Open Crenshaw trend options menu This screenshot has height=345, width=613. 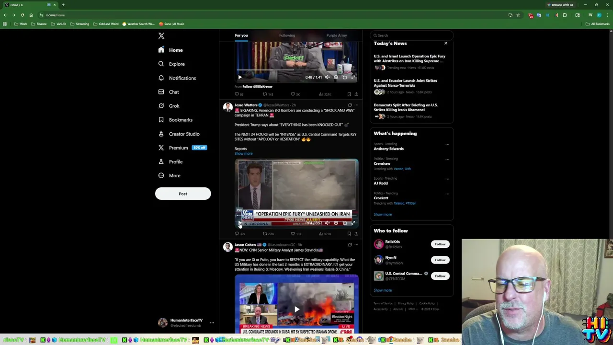click(x=447, y=159)
